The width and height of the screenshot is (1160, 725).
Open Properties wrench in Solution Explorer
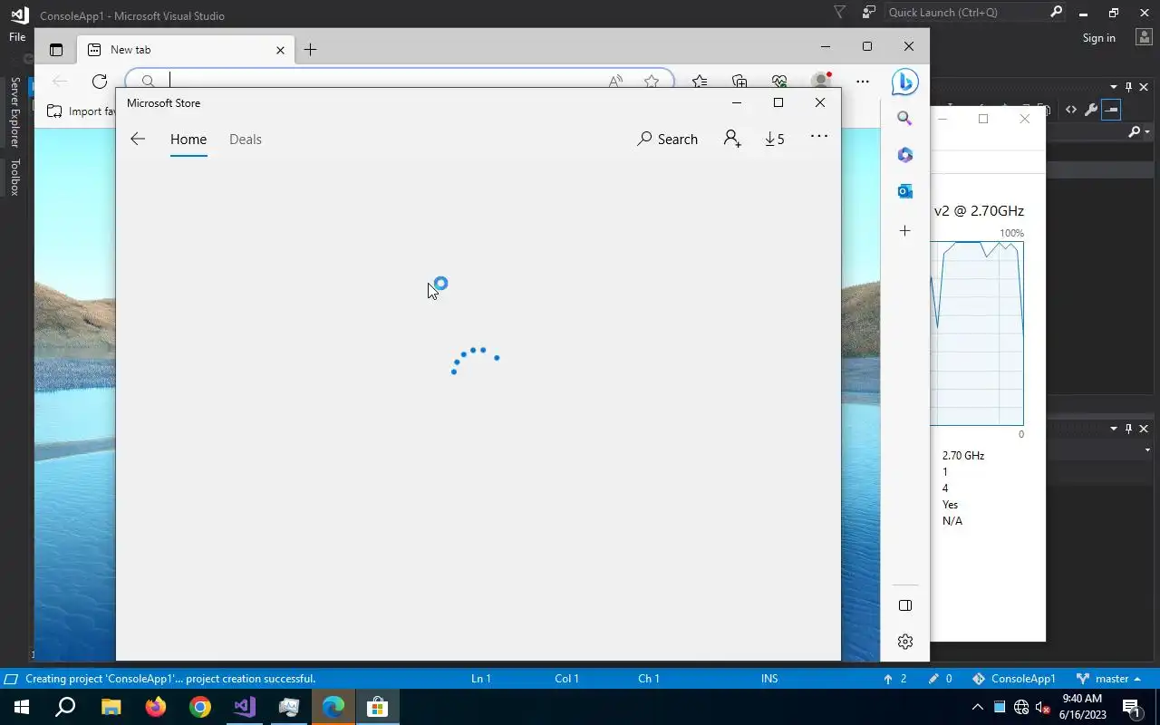(x=1091, y=110)
